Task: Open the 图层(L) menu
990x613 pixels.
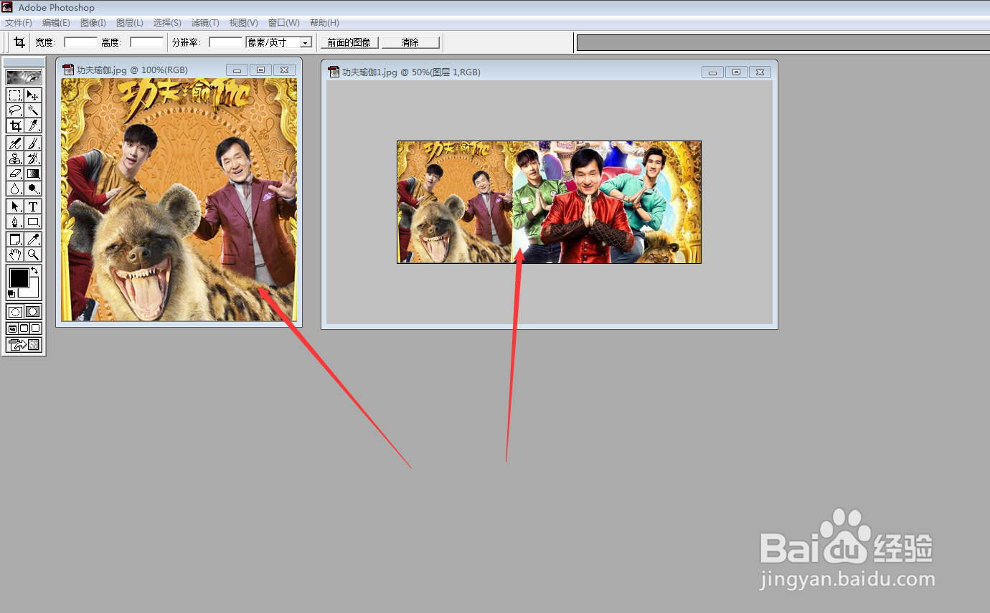Action: 130,23
